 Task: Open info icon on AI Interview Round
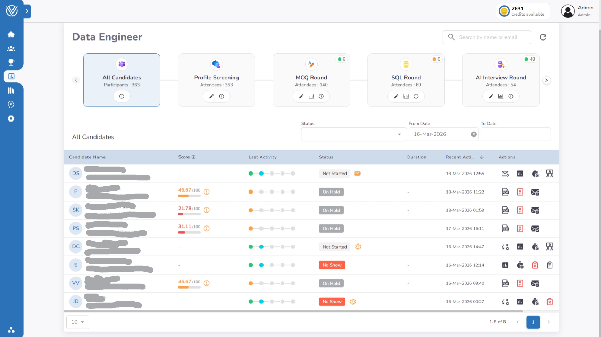511,96
